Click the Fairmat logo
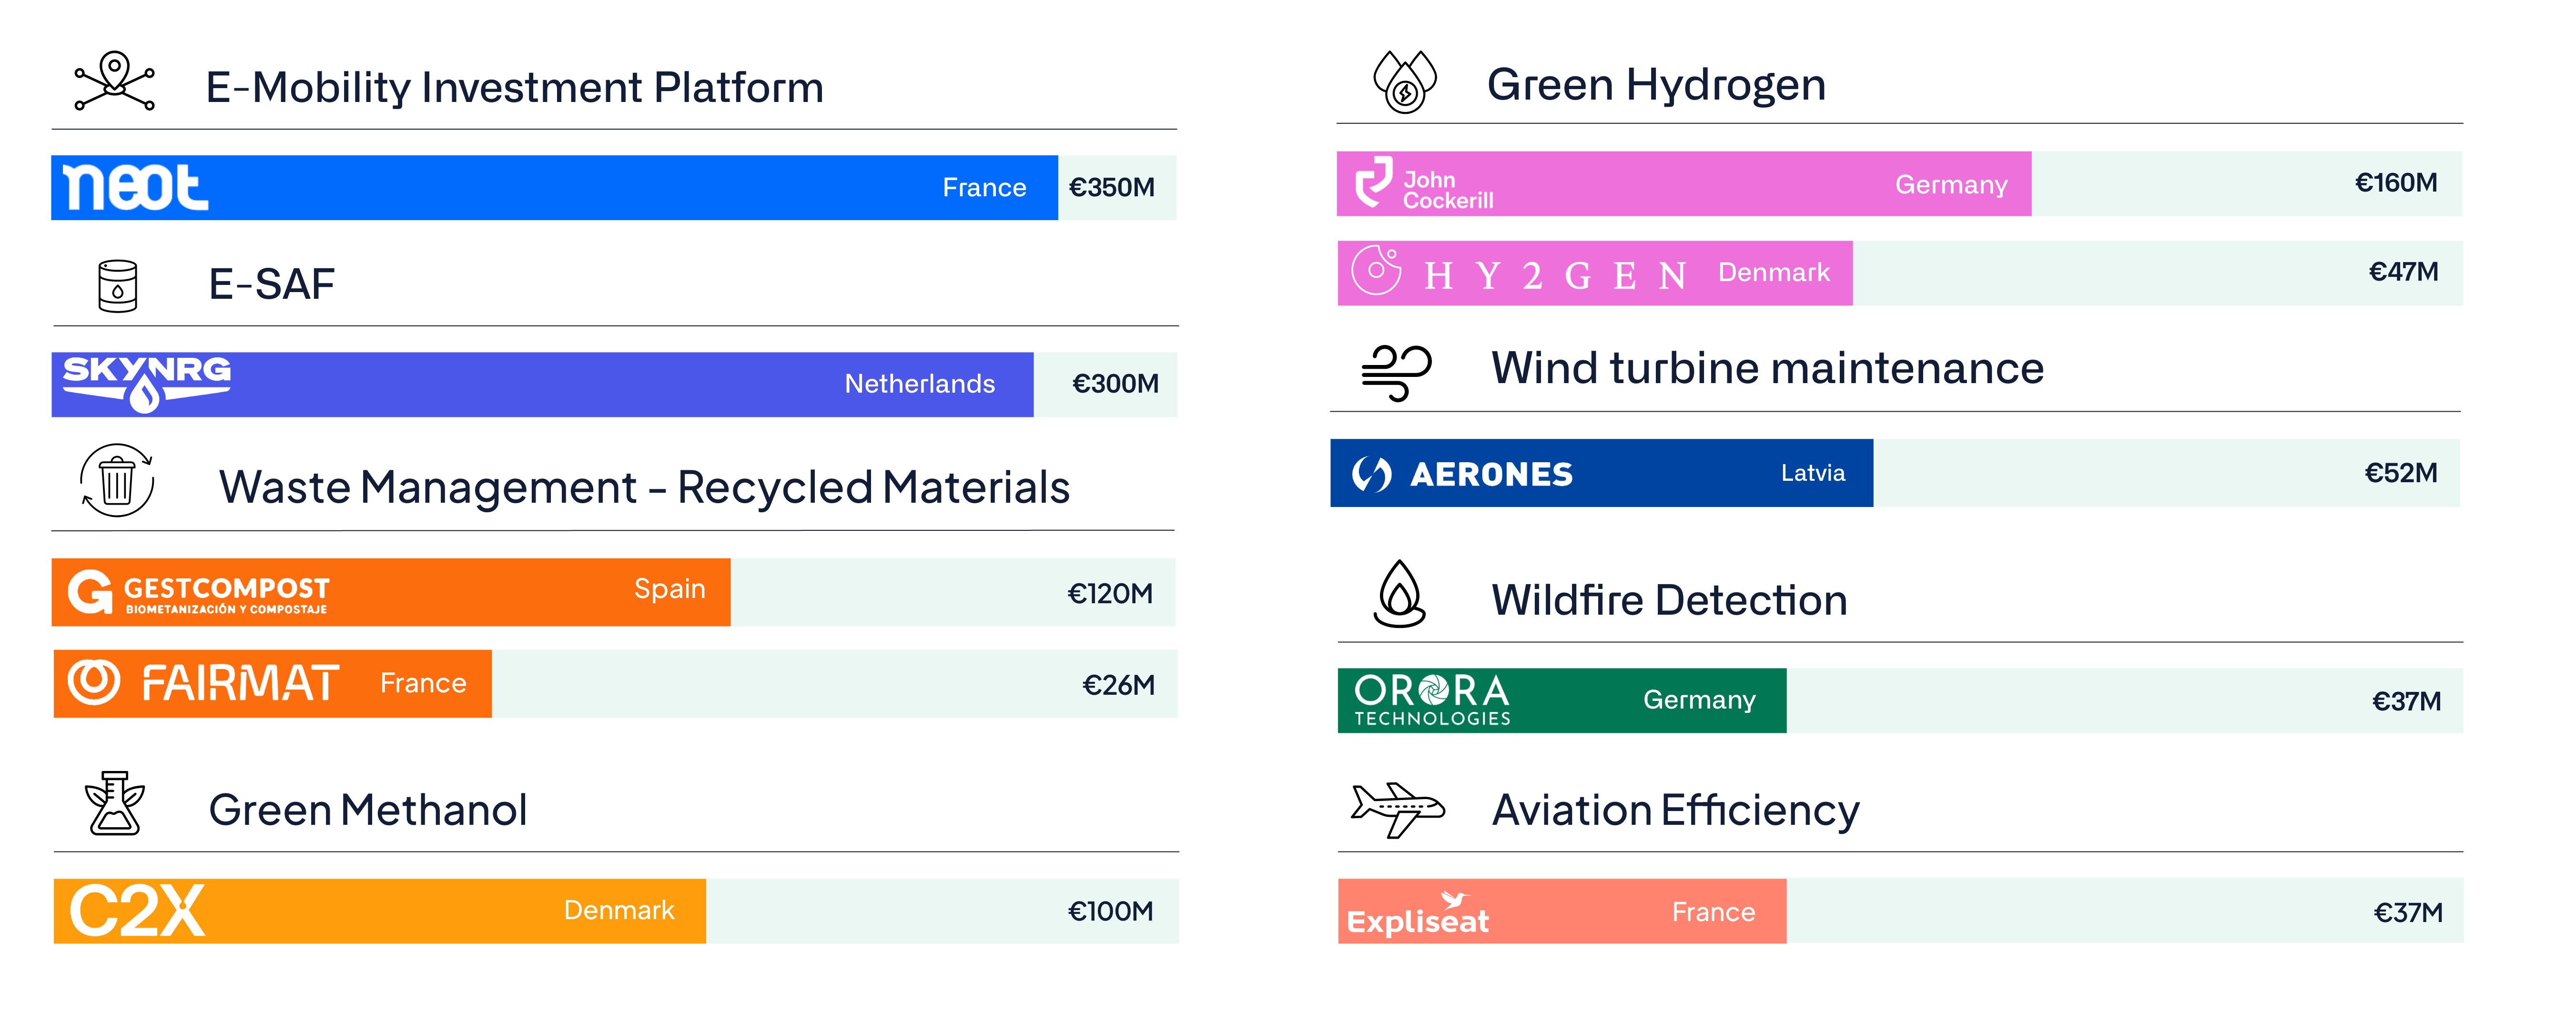2576x1014 pixels. pos(204,683)
